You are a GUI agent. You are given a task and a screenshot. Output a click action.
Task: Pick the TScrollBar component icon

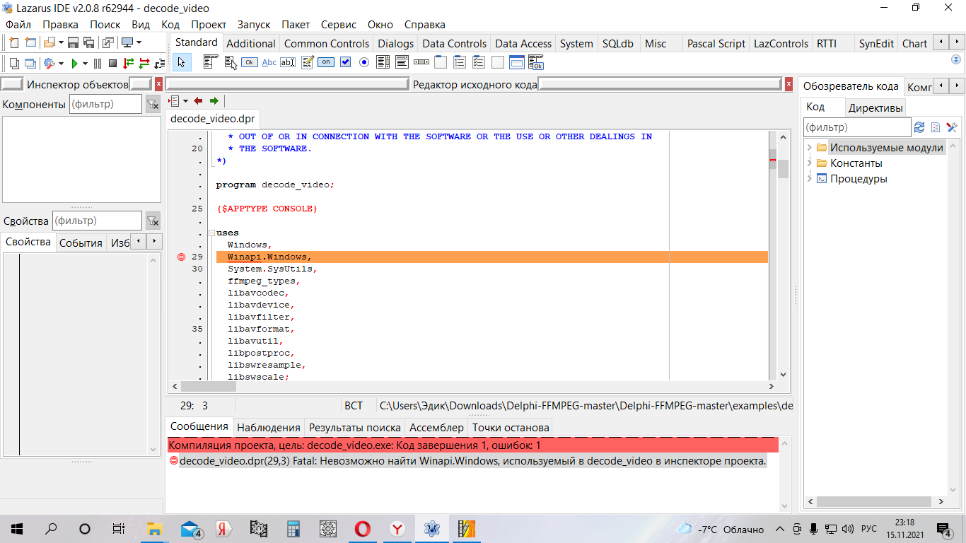(x=421, y=62)
